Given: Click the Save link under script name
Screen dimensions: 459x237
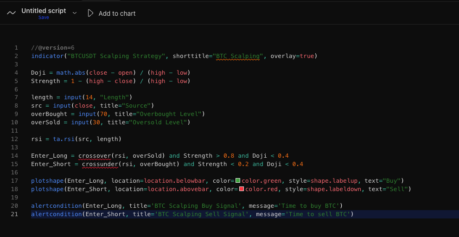Looking at the screenshot, I should click(x=44, y=18).
